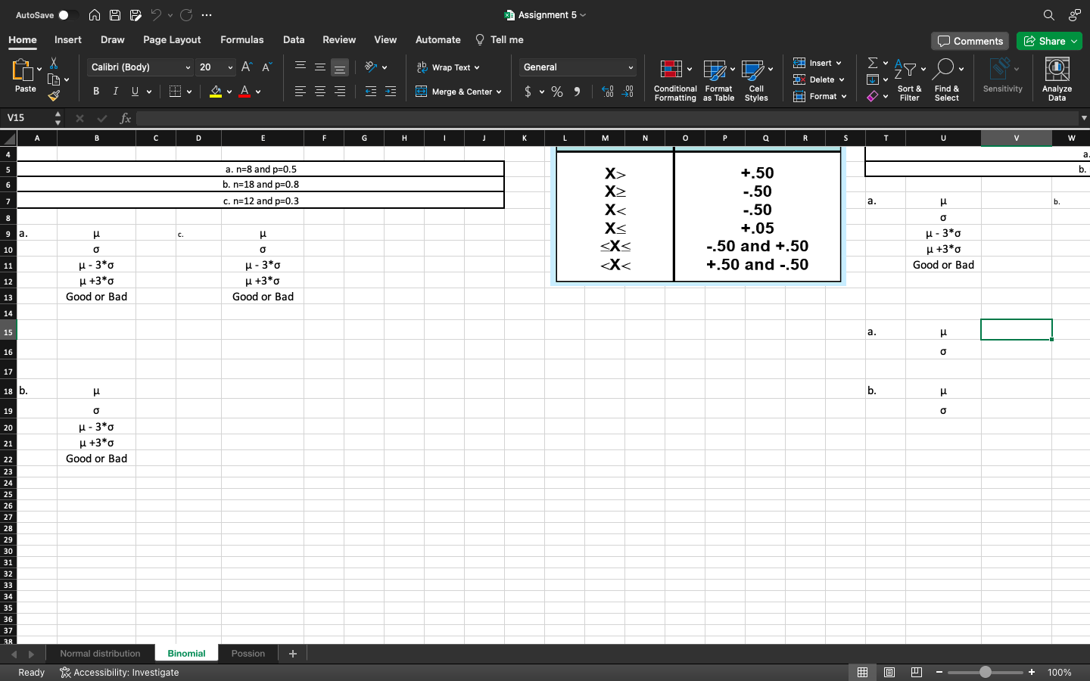The height and width of the screenshot is (681, 1090).
Task: Toggle bold formatting
Action: click(95, 91)
